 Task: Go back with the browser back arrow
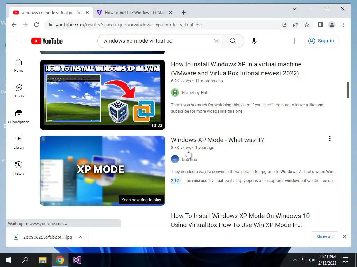tap(14, 25)
